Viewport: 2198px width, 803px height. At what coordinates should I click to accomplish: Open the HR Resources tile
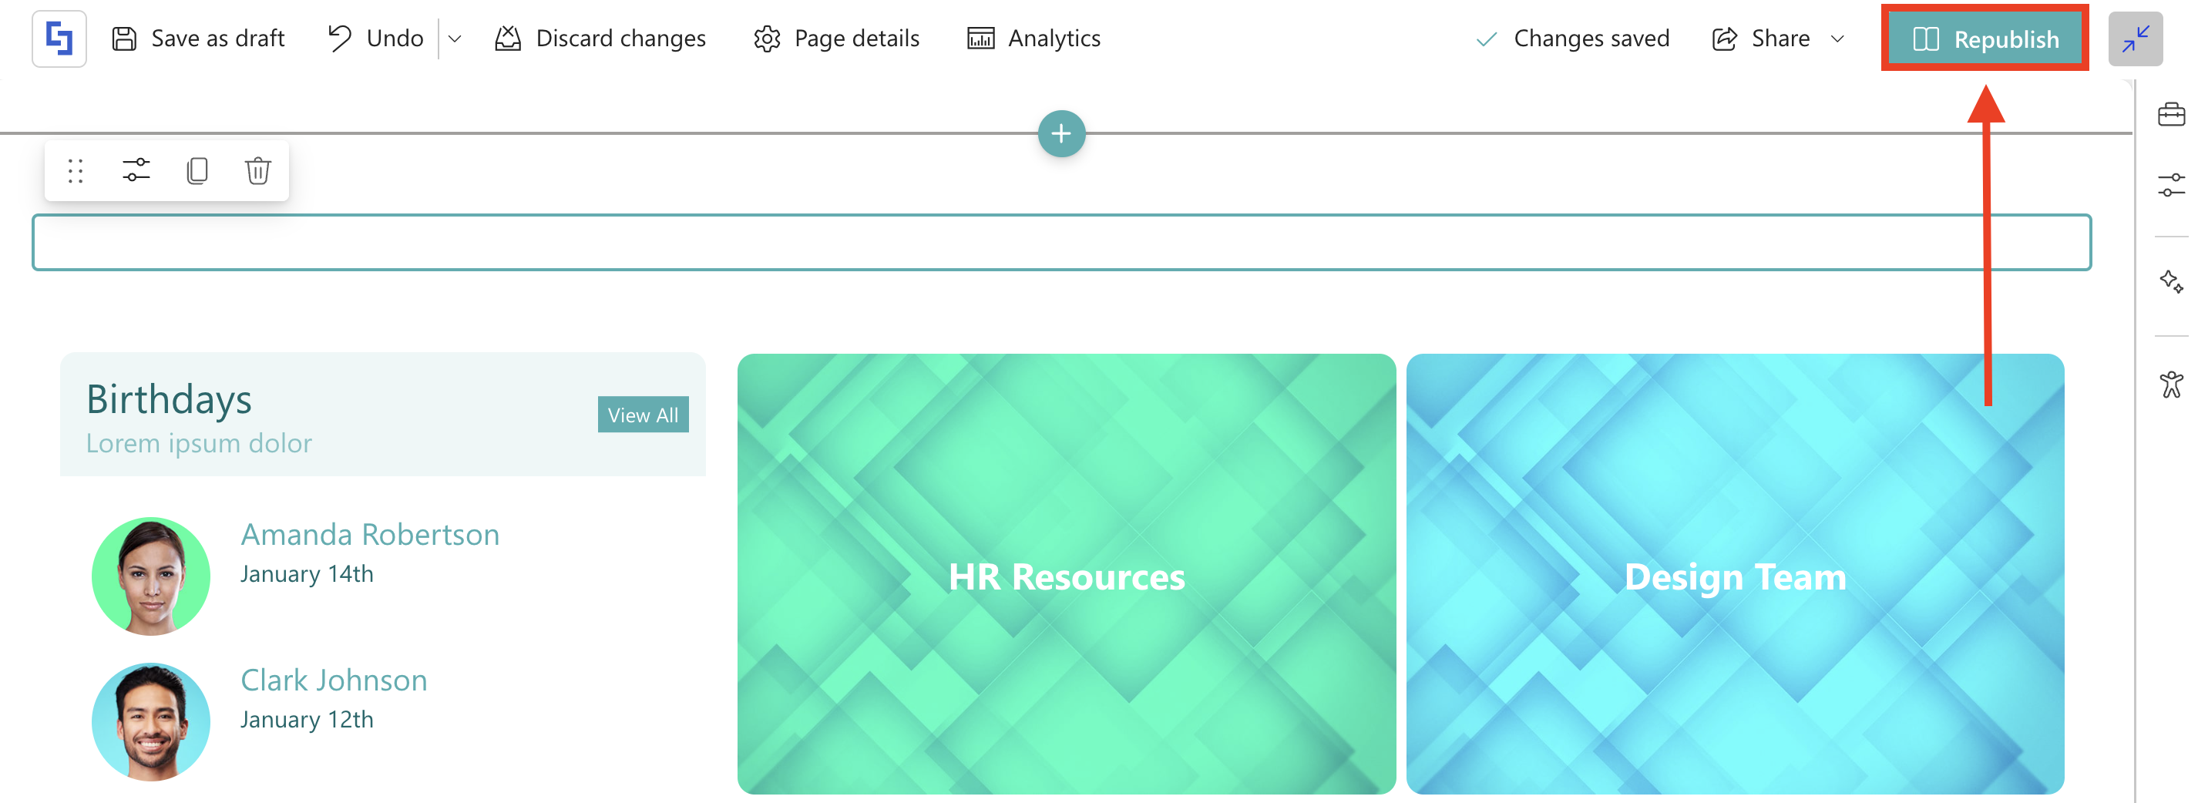[1066, 574]
